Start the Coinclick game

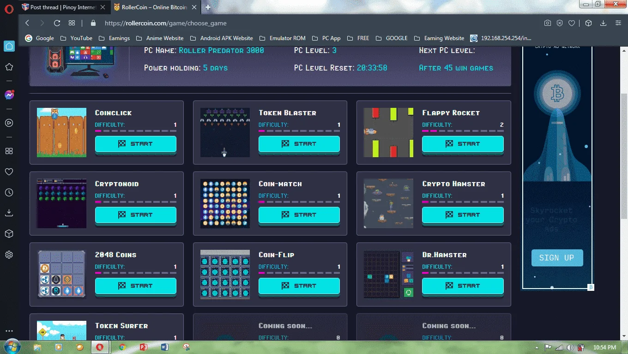click(x=136, y=144)
